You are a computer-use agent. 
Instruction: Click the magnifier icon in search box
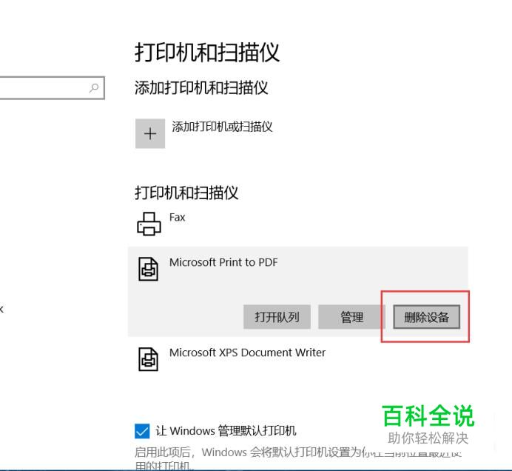click(94, 87)
